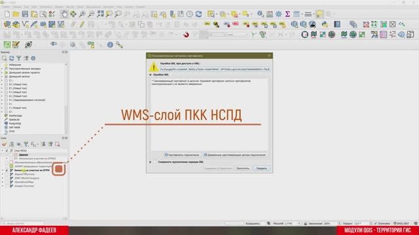Click the Пропустить button in the SSL dialog
Viewport: 419px width, 235px height.
coord(243,168)
